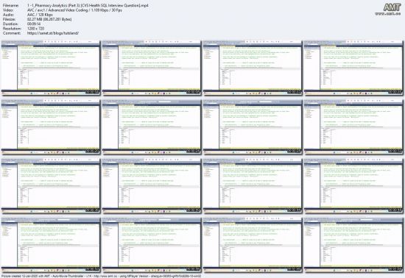Click the Pharmacy Analytics .mp4 filename text
The width and height of the screenshot is (405, 278).
pos(88,5)
